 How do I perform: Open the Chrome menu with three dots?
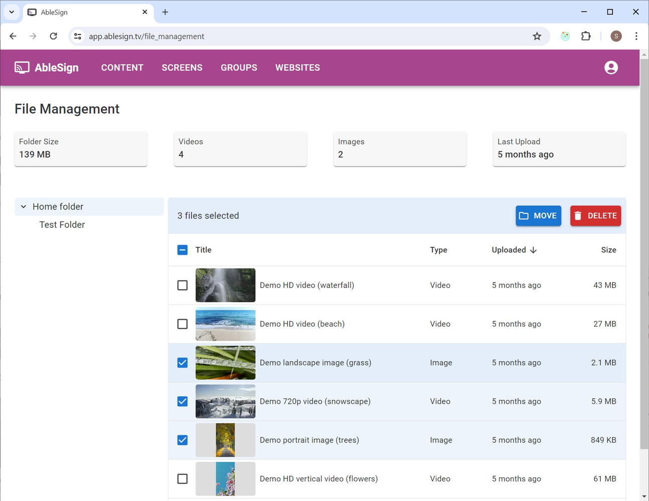[636, 36]
